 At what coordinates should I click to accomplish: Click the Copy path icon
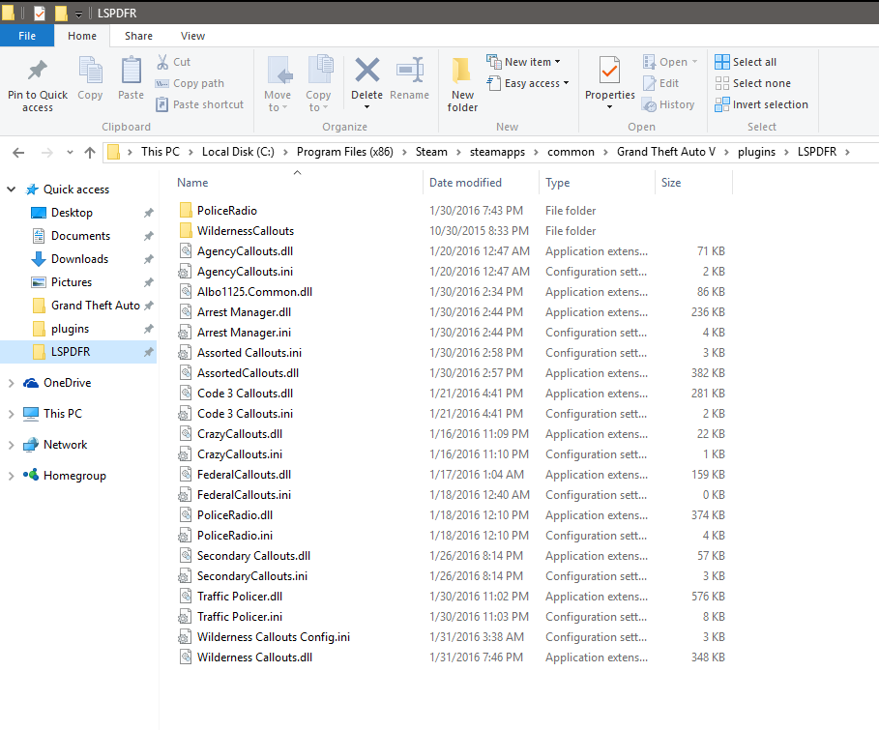[162, 83]
